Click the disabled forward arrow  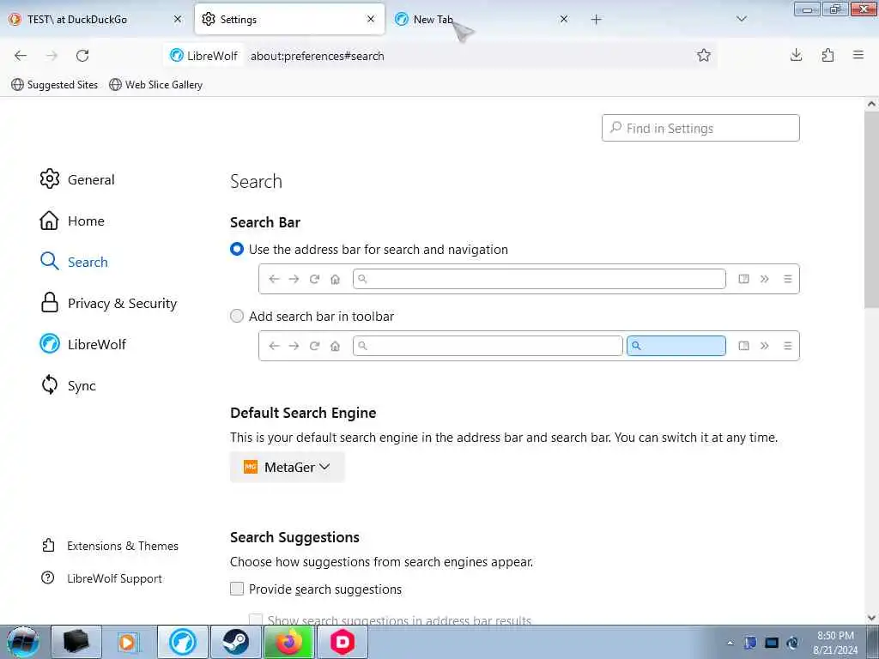pos(52,56)
